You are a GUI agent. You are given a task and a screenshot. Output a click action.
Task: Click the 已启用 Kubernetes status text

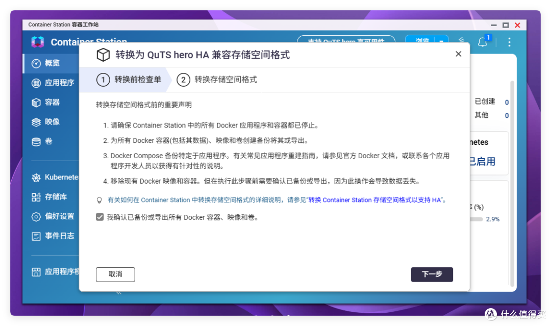pyautogui.click(x=483, y=162)
